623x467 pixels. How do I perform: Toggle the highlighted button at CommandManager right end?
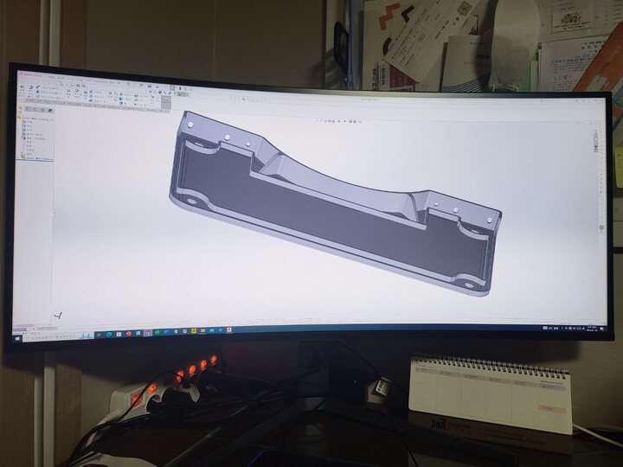point(166,101)
